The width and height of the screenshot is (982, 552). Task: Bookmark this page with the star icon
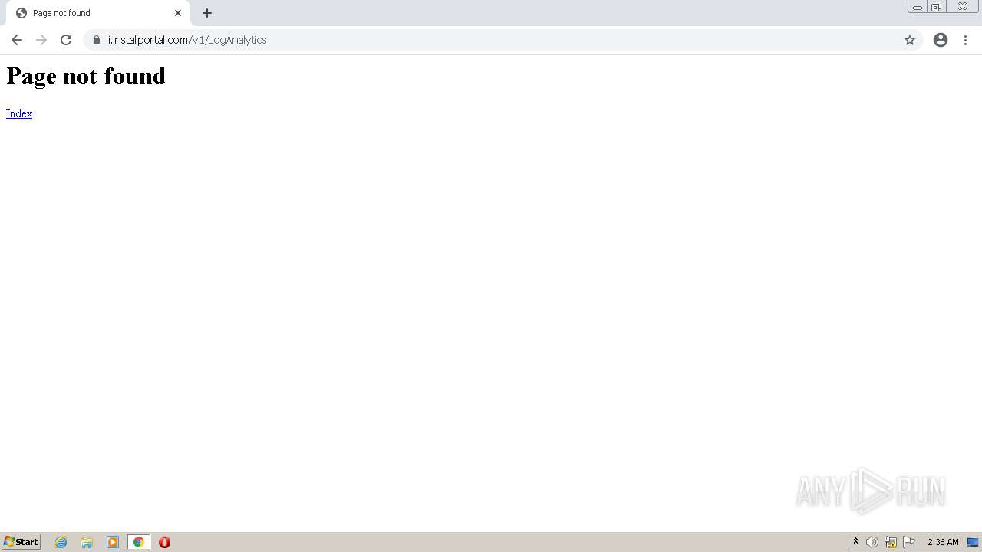(910, 40)
